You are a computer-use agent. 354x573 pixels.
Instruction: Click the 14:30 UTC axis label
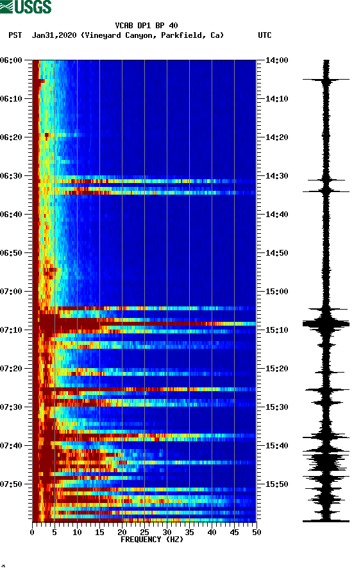coord(276,176)
